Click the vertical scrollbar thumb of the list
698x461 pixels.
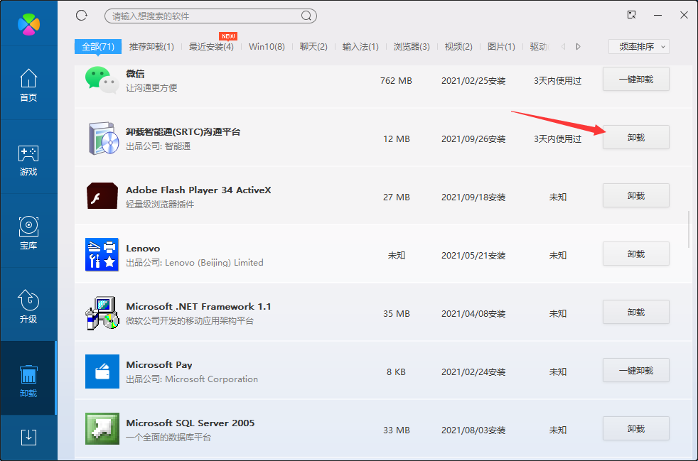pyautogui.click(x=689, y=229)
